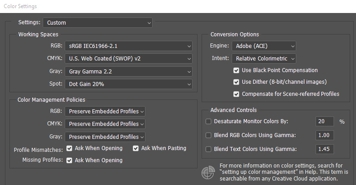Viewport: 356px width, 185px height.
Task: Enable Desaturate Monitor Colors By checkbox
Action: click(x=208, y=121)
